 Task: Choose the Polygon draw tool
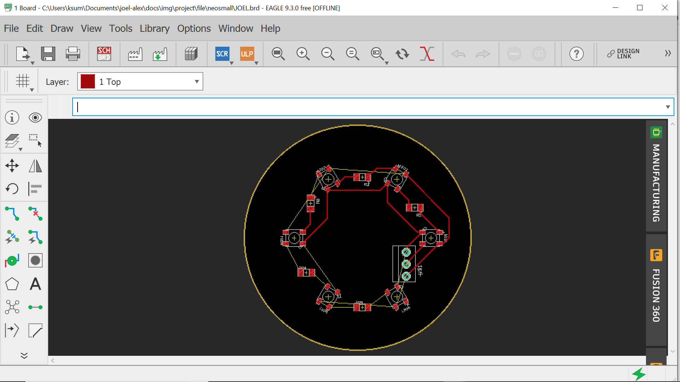(x=12, y=284)
